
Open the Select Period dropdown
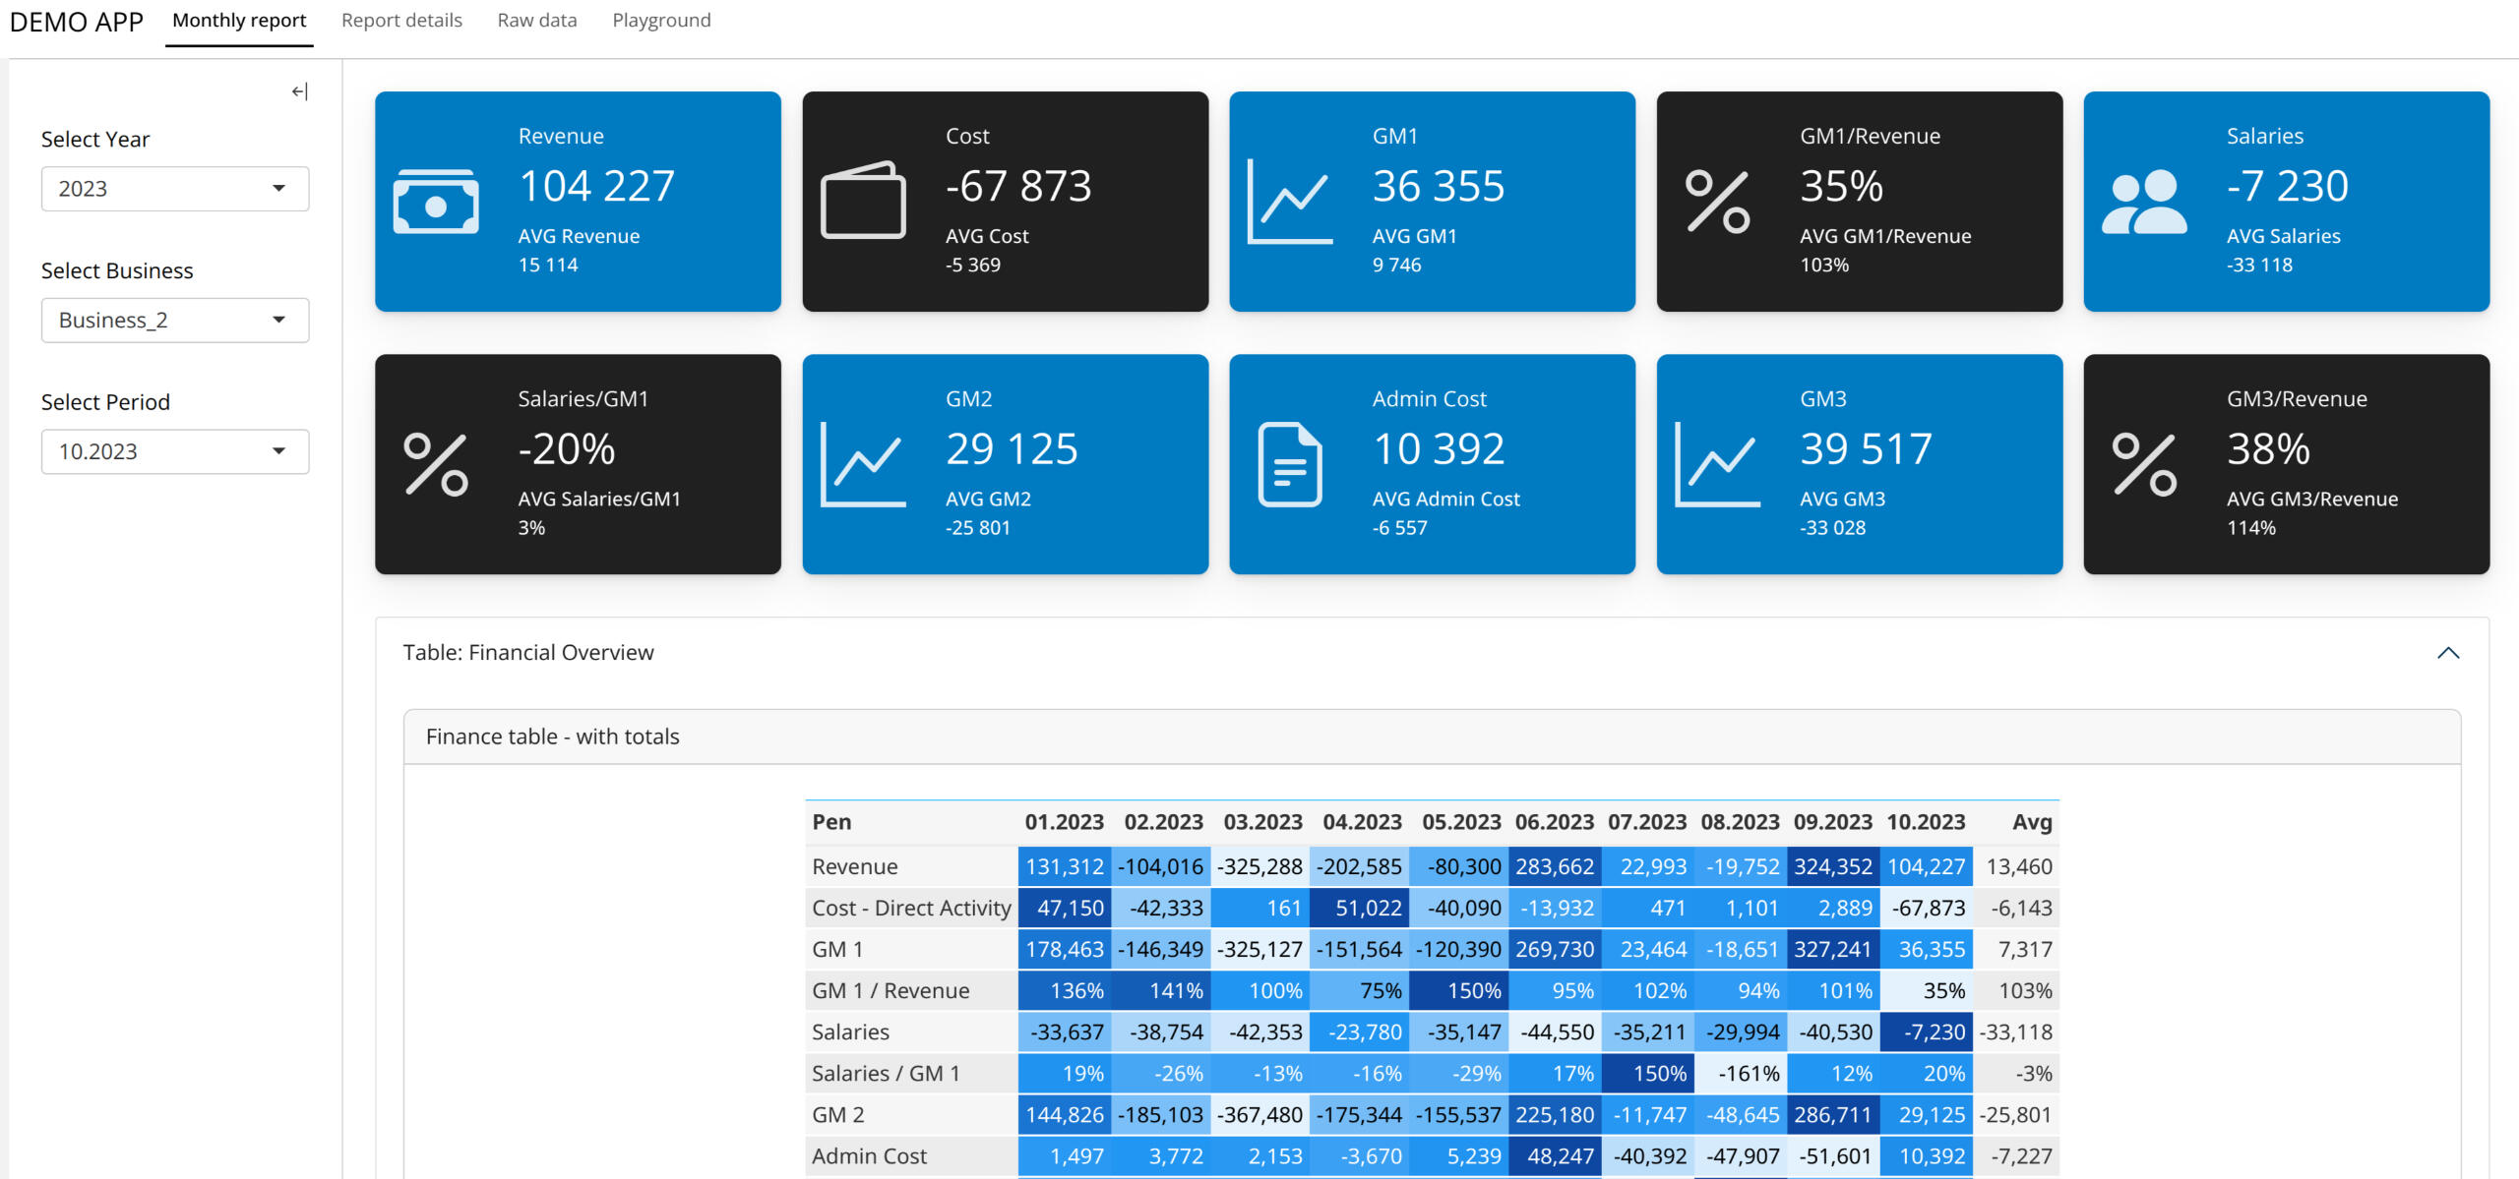point(175,451)
